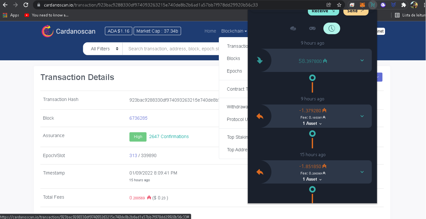
Task: Select the clock history icon in Nami wallet
Action: pos(332,28)
